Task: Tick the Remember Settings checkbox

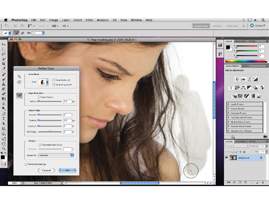Action: (26, 164)
